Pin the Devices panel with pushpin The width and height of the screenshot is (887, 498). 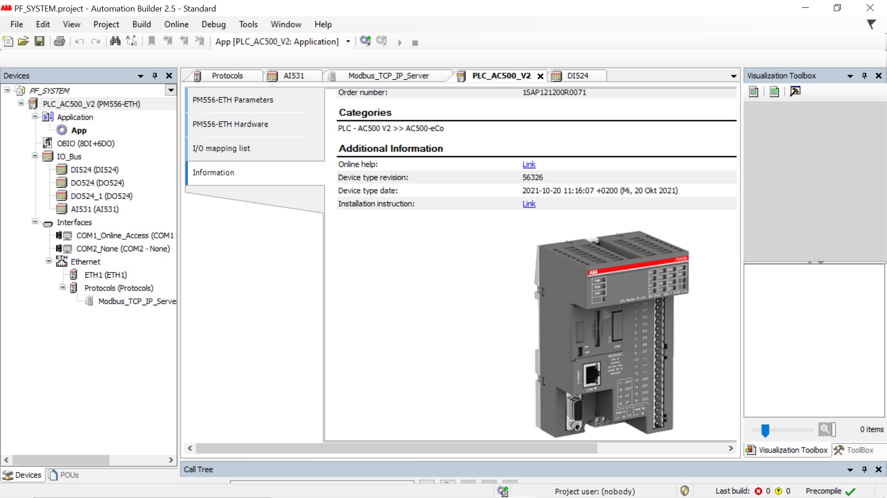(155, 76)
